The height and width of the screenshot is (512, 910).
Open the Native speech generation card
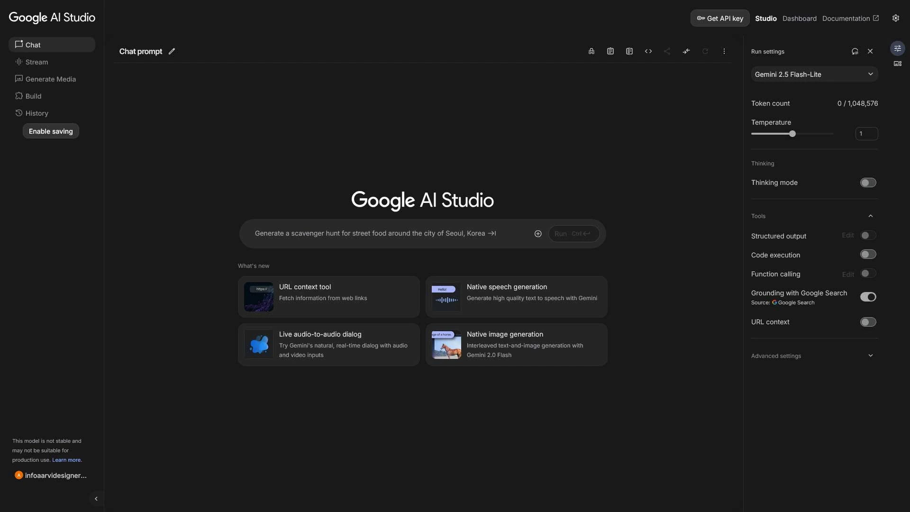pyautogui.click(x=516, y=297)
